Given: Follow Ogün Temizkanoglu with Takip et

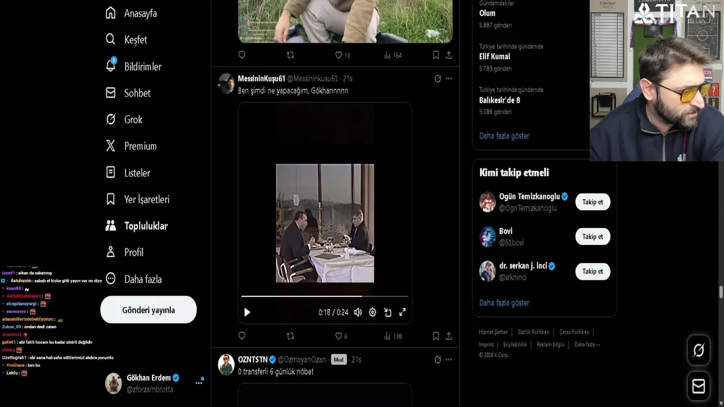Looking at the screenshot, I should tap(593, 202).
